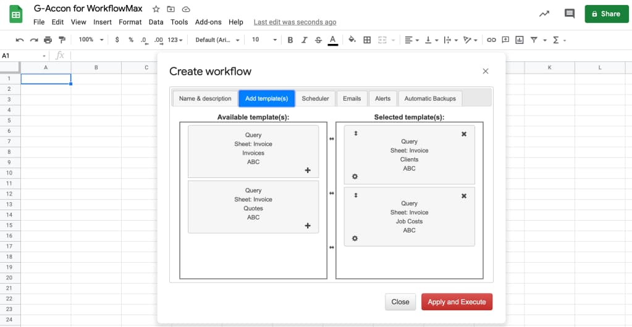Open text wrapping dropdown
Viewport: 632px width, 327px height.
(x=450, y=40)
